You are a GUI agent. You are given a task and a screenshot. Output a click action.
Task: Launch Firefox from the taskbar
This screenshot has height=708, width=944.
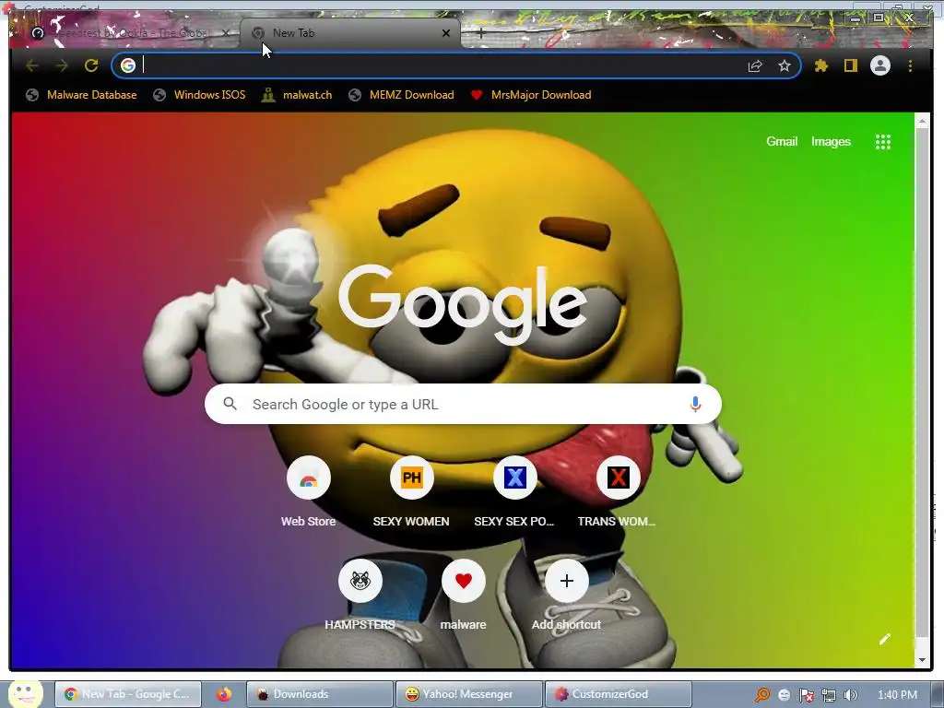pyautogui.click(x=224, y=694)
